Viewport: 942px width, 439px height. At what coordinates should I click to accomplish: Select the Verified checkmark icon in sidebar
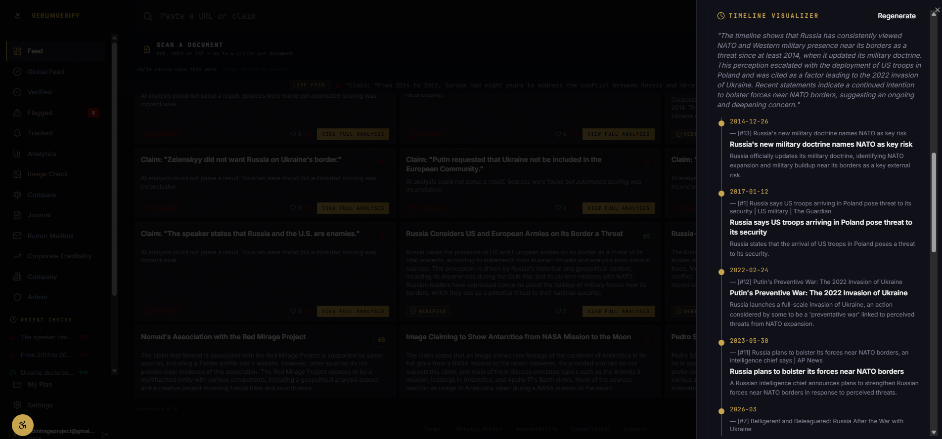[x=17, y=92]
